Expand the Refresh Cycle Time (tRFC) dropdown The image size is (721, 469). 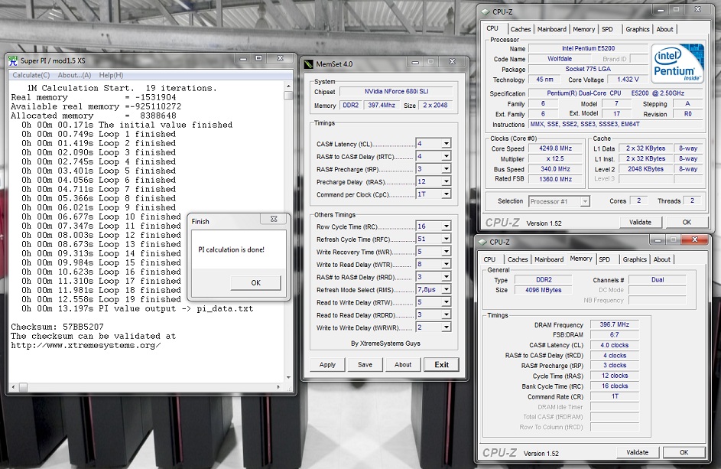[x=446, y=239]
